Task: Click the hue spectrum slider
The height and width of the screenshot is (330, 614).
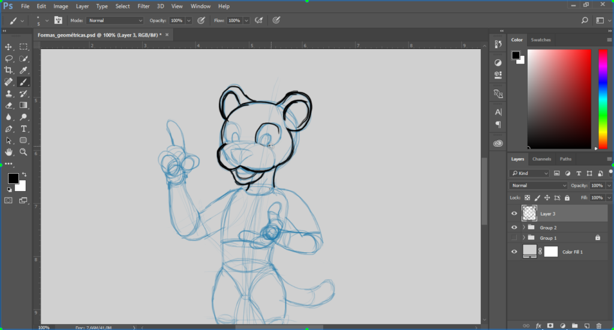Action: (603, 99)
